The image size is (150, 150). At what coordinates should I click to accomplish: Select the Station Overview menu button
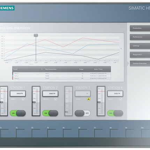click(140, 63)
